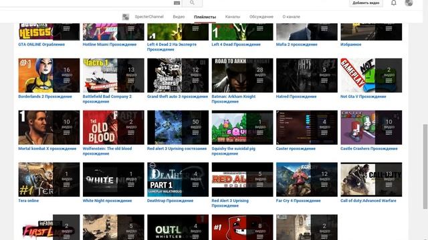Open Red Alert 3 Uprising Прохождение thumbnail
This screenshot has width=428, height=240.
click(x=242, y=179)
